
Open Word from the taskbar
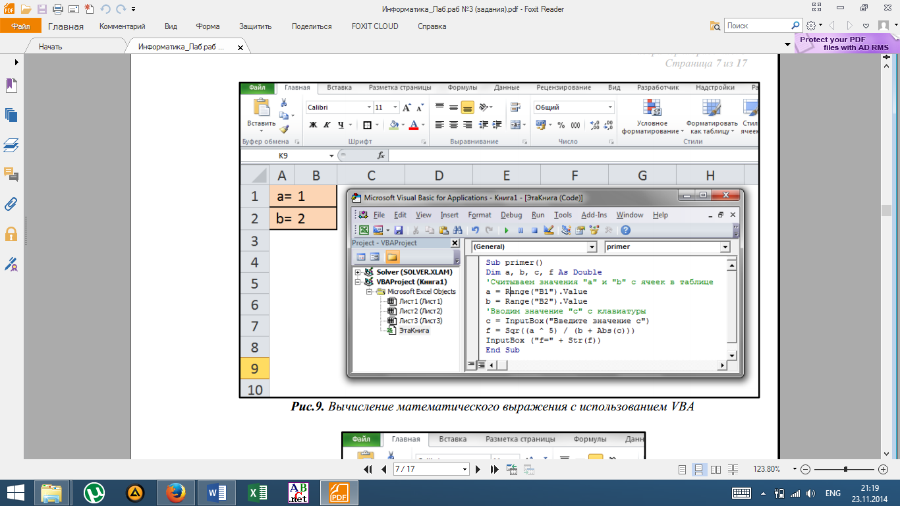[217, 493]
